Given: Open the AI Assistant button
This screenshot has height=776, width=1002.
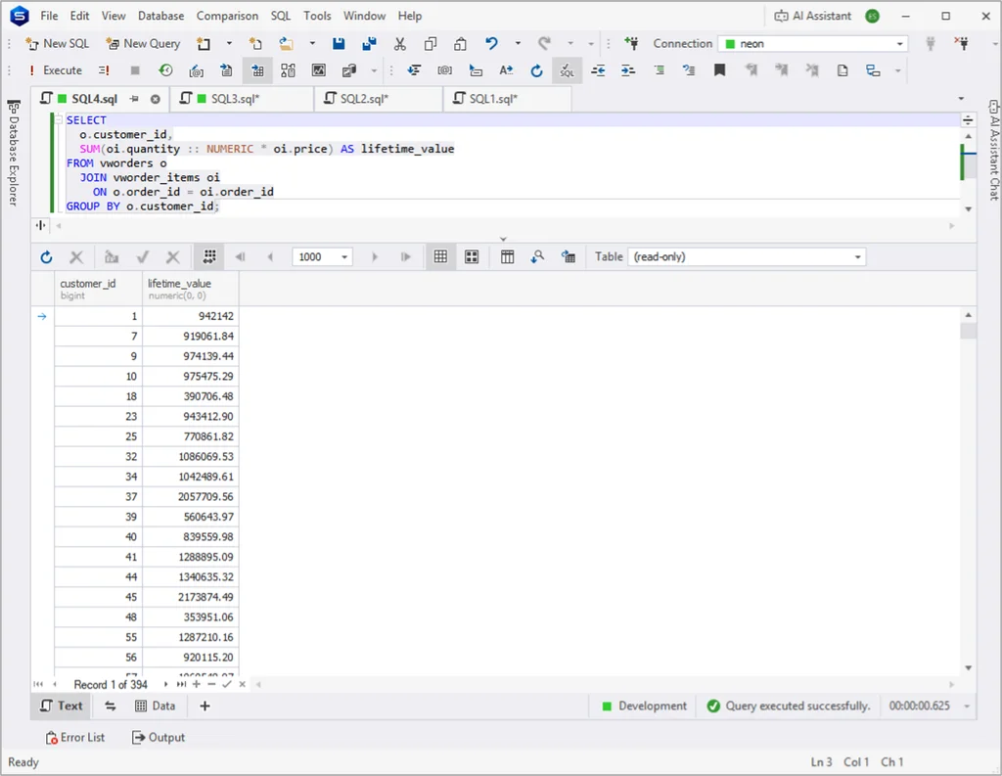Looking at the screenshot, I should [813, 16].
